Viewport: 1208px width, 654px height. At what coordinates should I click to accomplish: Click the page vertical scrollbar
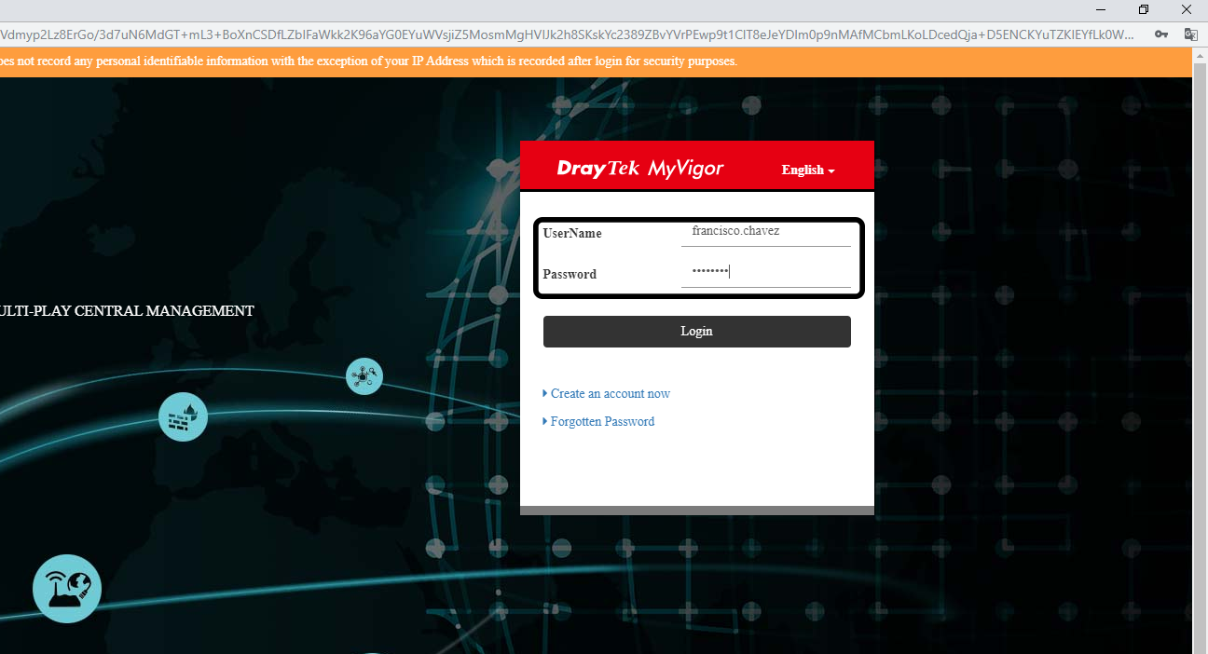[1201, 350]
